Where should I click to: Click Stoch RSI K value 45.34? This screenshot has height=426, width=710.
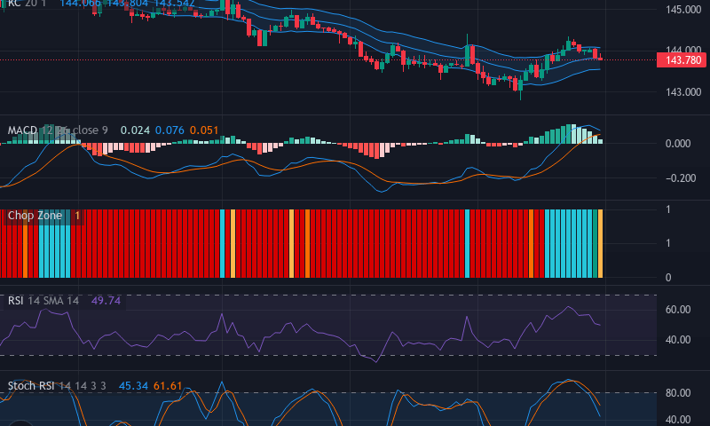[133, 386]
